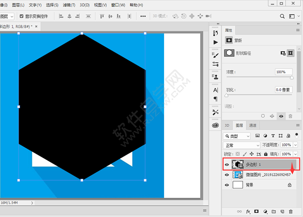Click the Actions panel play icon
Viewport: 303px width, 217px height.
pyautogui.click(x=216, y=42)
